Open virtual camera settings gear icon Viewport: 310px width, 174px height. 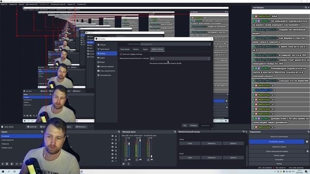(308, 151)
